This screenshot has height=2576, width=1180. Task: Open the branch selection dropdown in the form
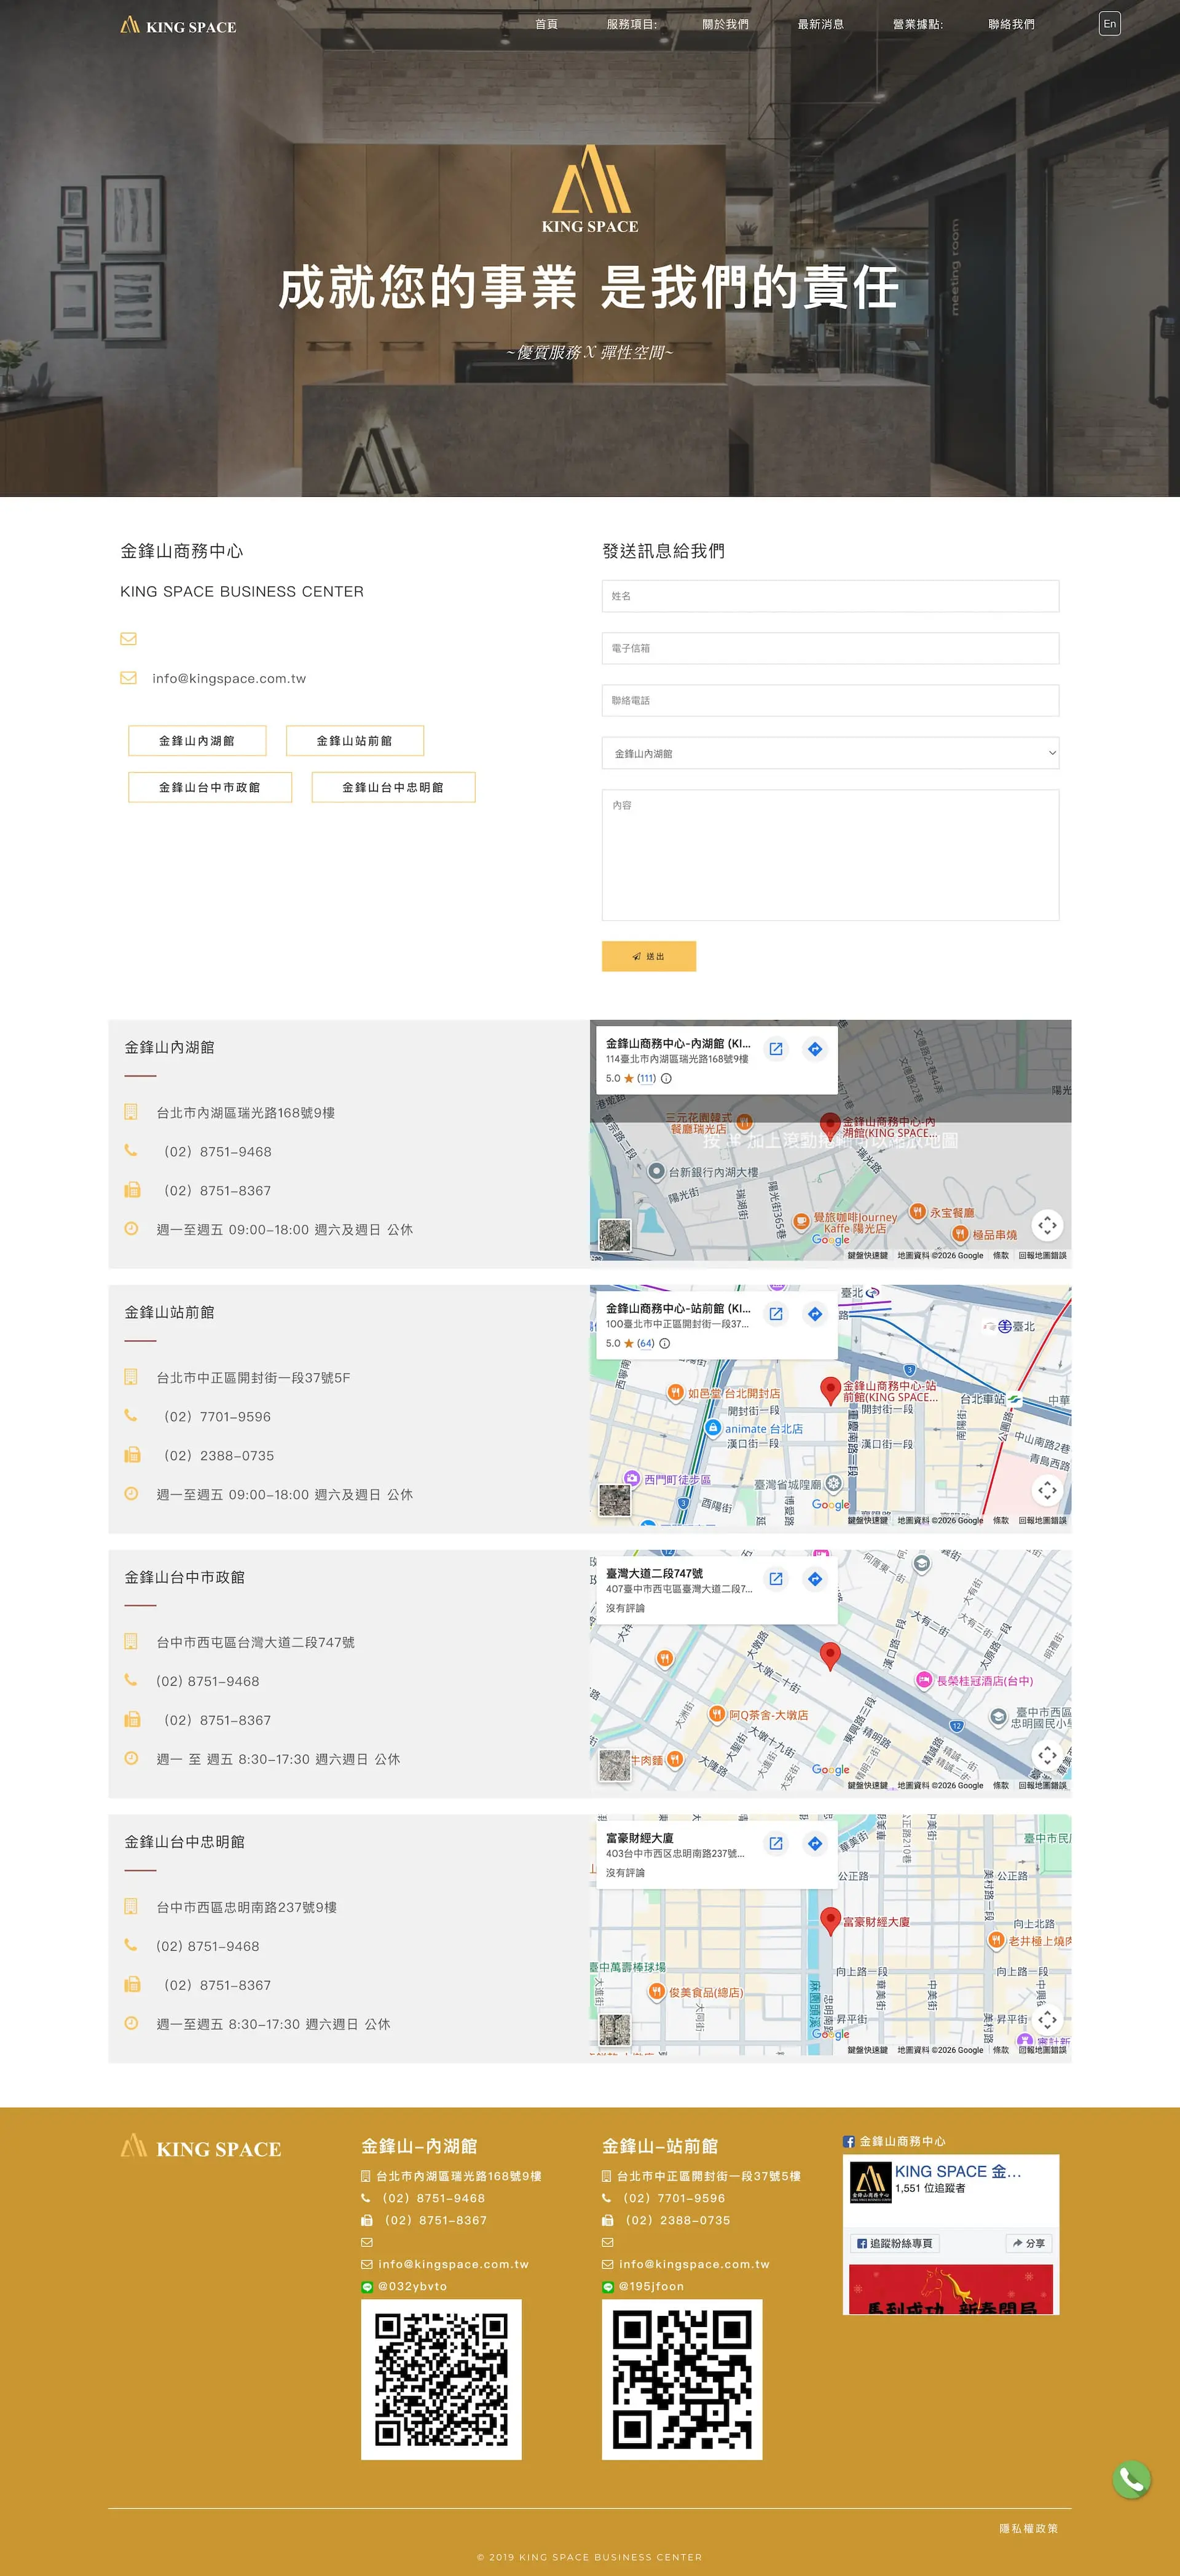[830, 753]
